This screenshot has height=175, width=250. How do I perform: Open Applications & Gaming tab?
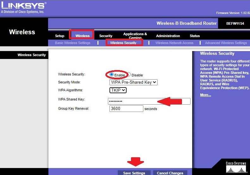click(x=135, y=36)
